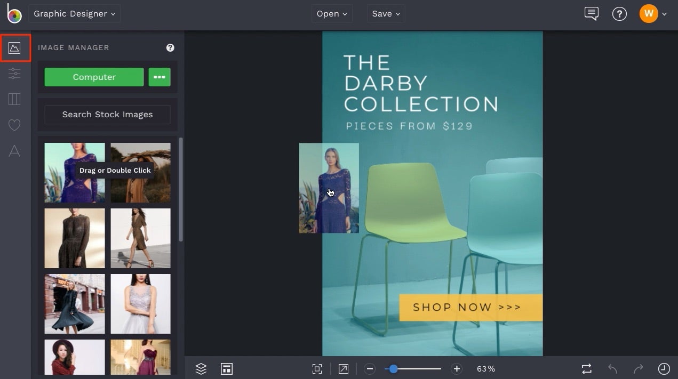Click the BeFunky logo
This screenshot has height=379, width=678.
(x=14, y=14)
